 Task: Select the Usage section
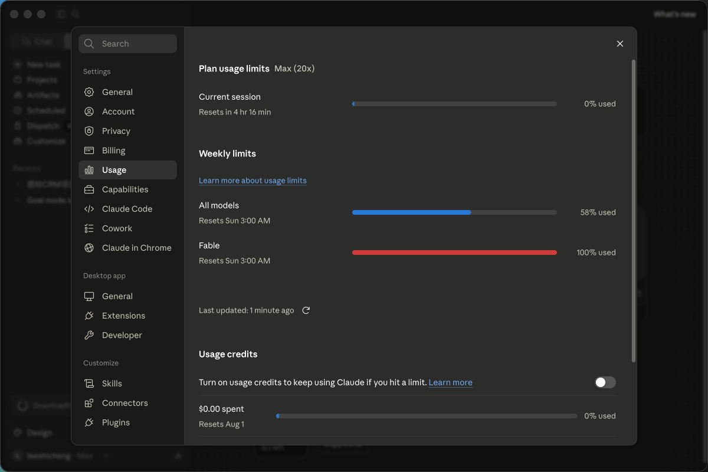[127, 170]
